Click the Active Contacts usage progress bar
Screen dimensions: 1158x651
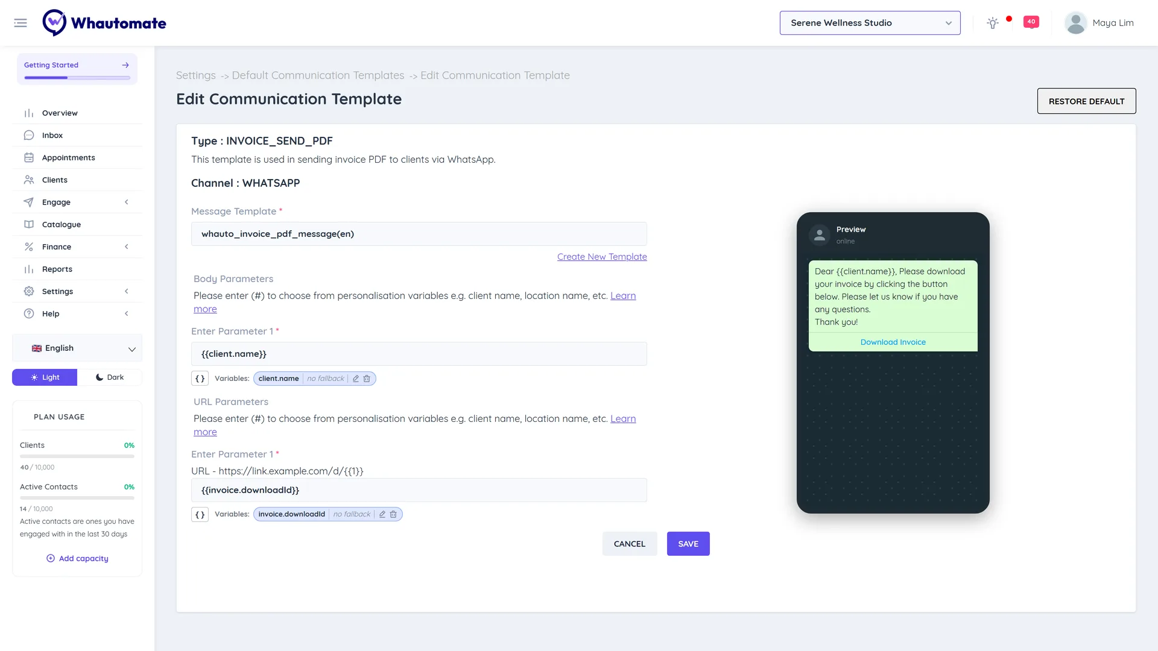click(x=77, y=498)
